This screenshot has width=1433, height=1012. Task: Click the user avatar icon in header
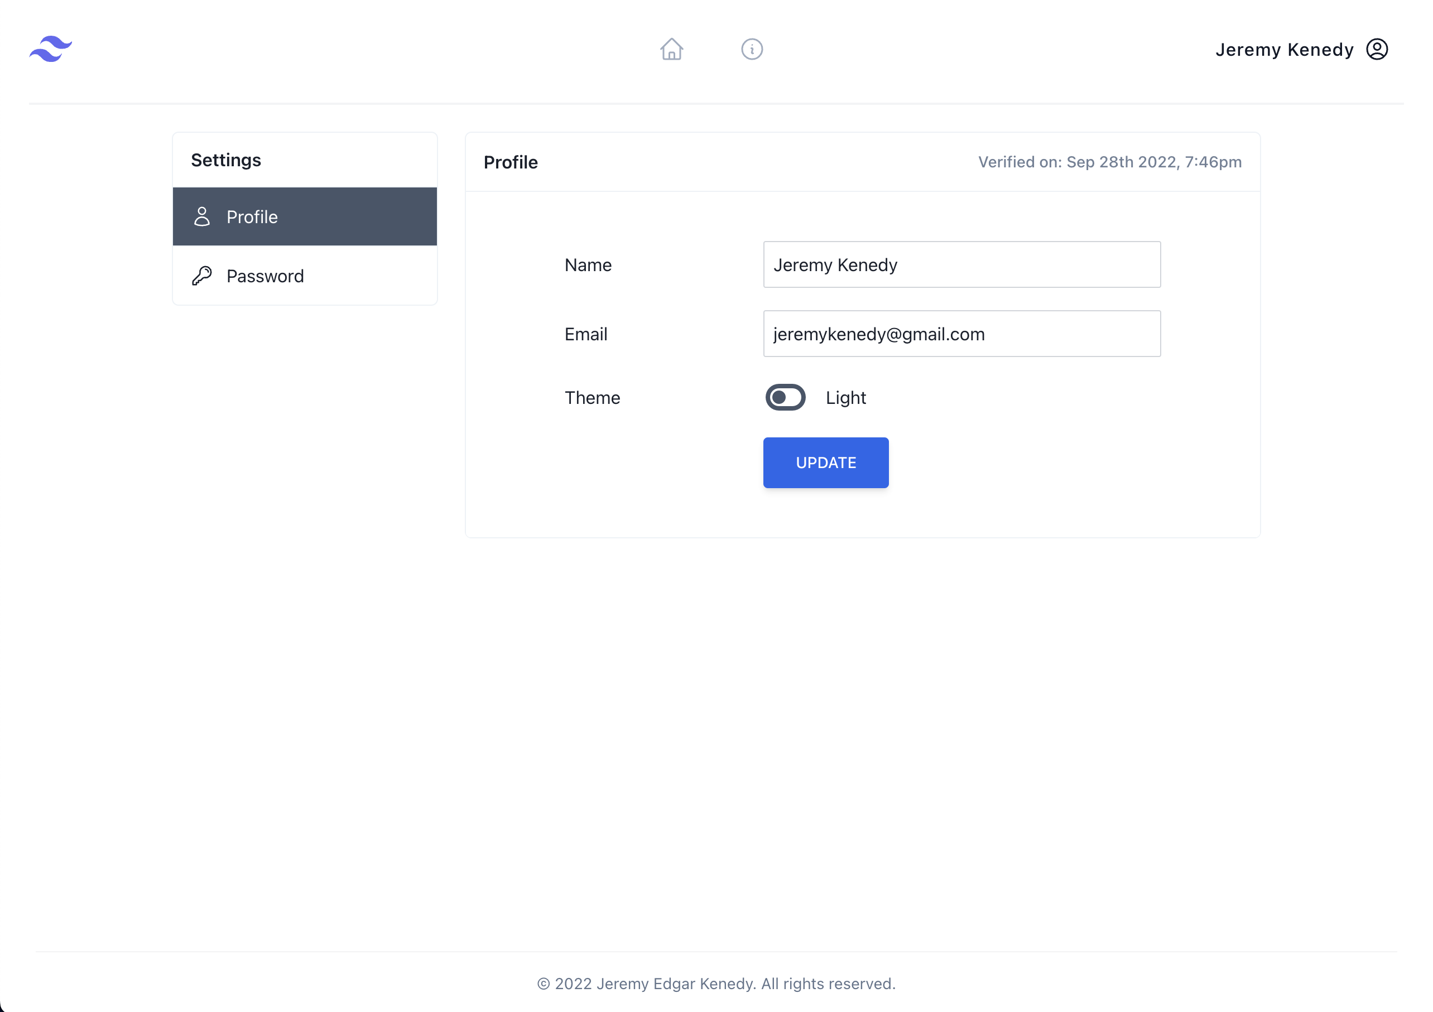[x=1377, y=49]
